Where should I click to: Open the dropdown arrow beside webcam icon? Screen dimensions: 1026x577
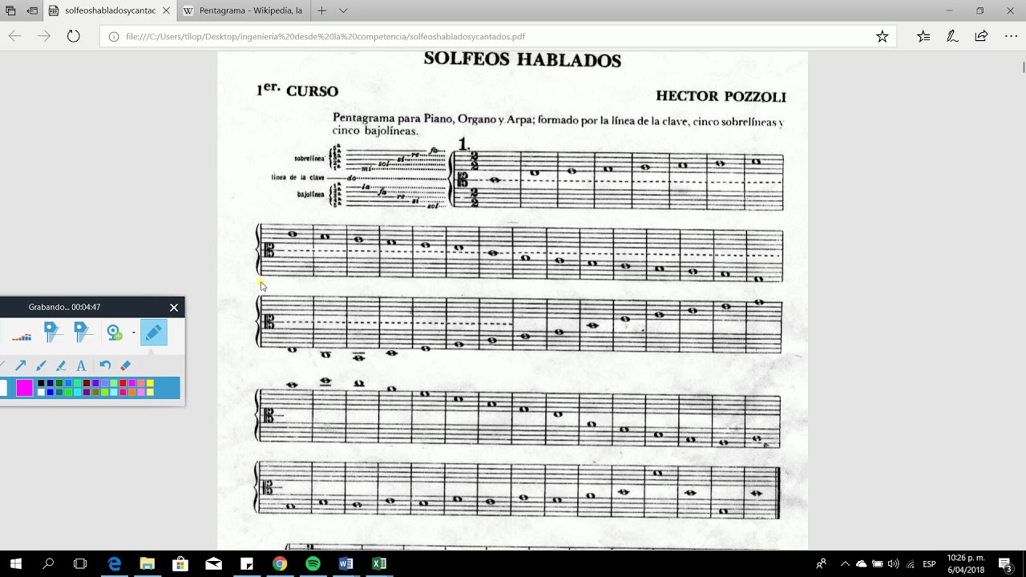coord(134,333)
